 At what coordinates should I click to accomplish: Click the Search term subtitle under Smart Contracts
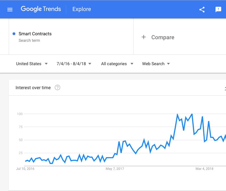pyautogui.click(x=29, y=41)
